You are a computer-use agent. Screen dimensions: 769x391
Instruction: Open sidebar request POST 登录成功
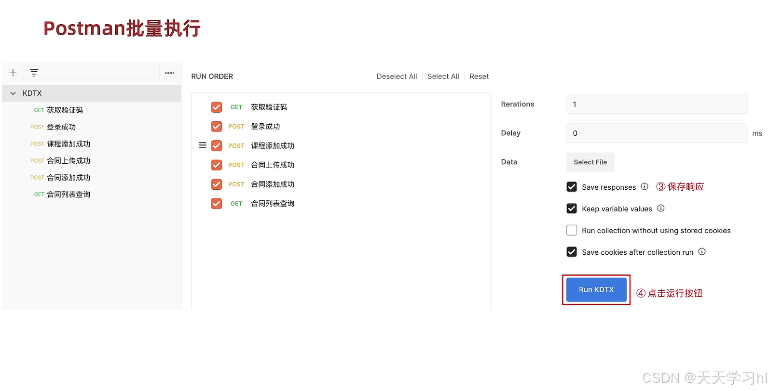(53, 127)
